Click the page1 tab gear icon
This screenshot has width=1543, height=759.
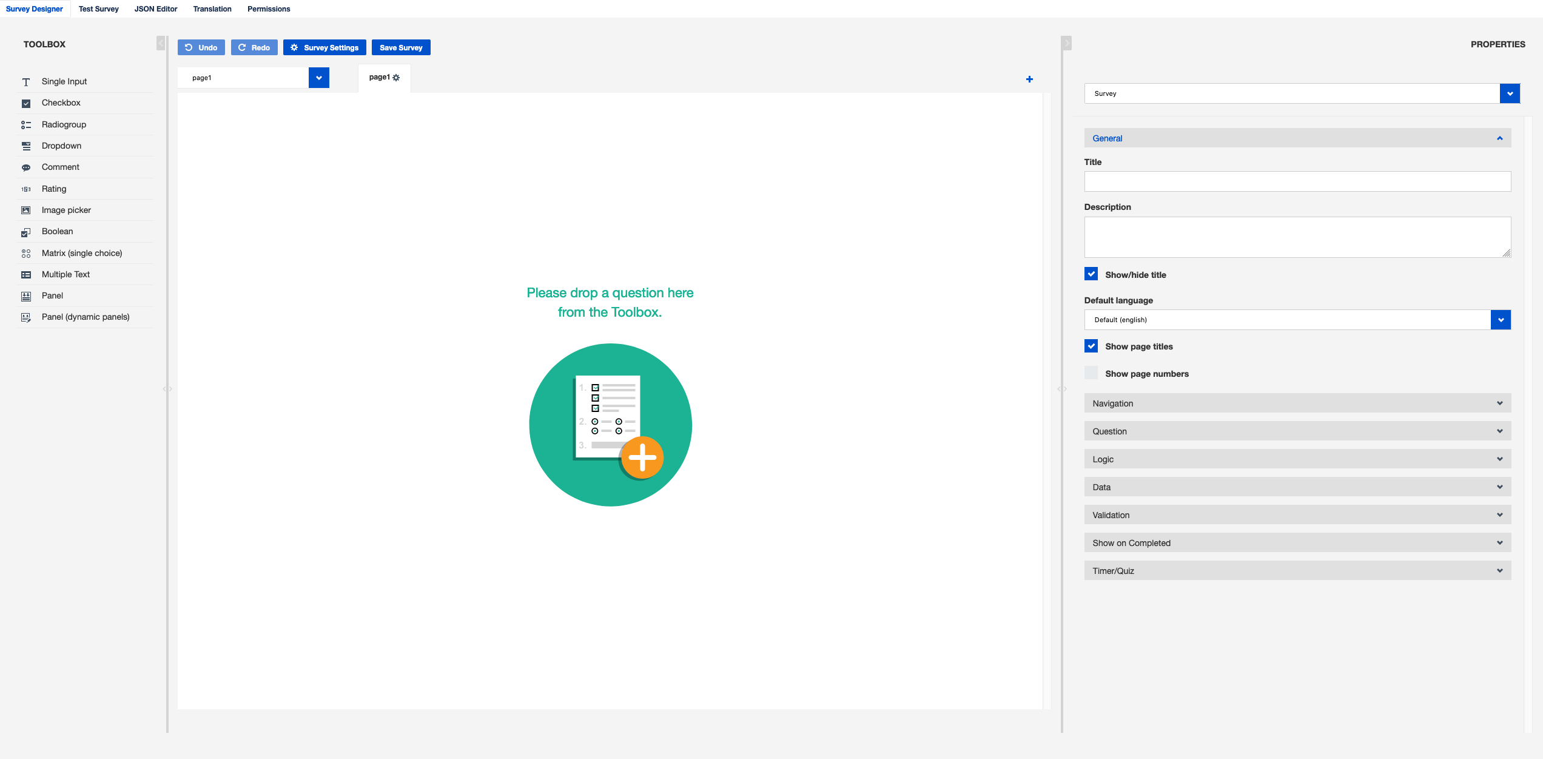tap(396, 78)
